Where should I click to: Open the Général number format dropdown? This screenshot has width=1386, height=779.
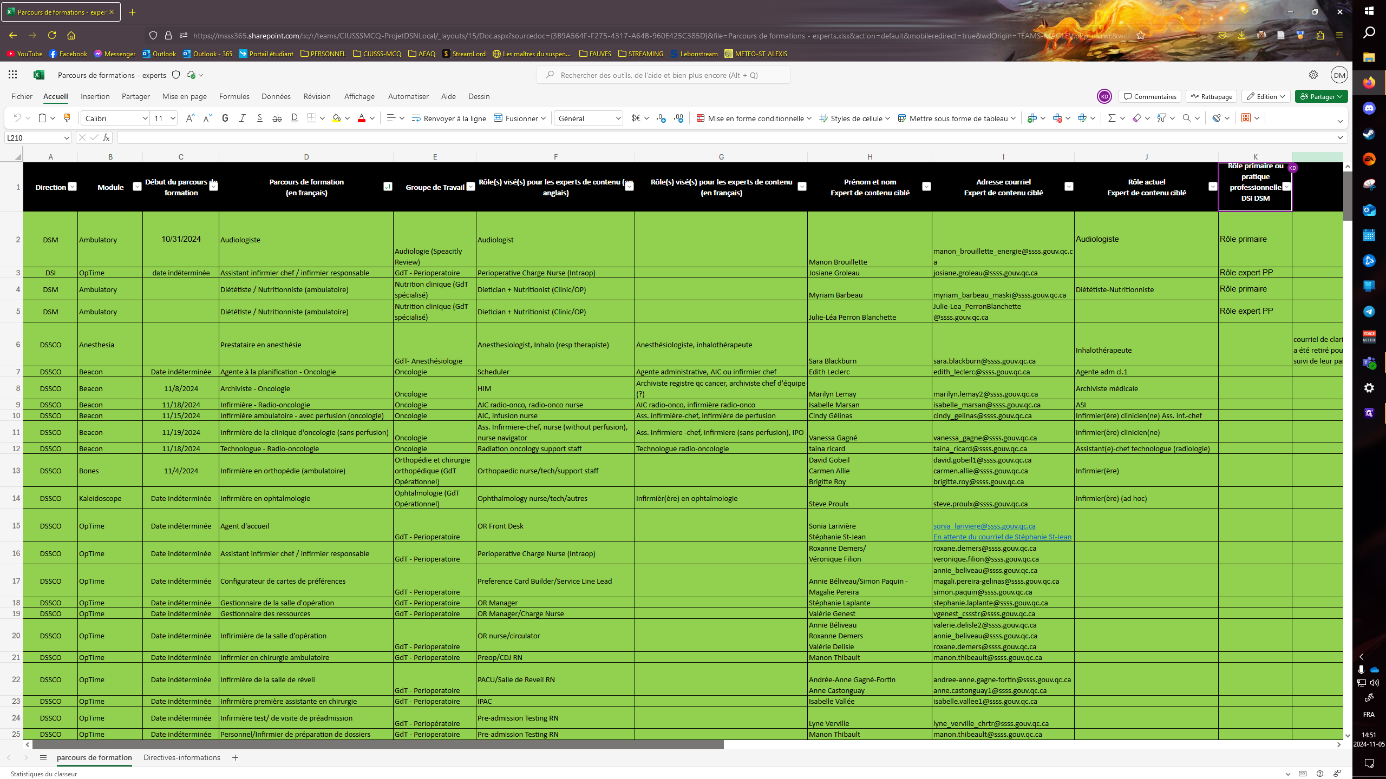click(618, 118)
